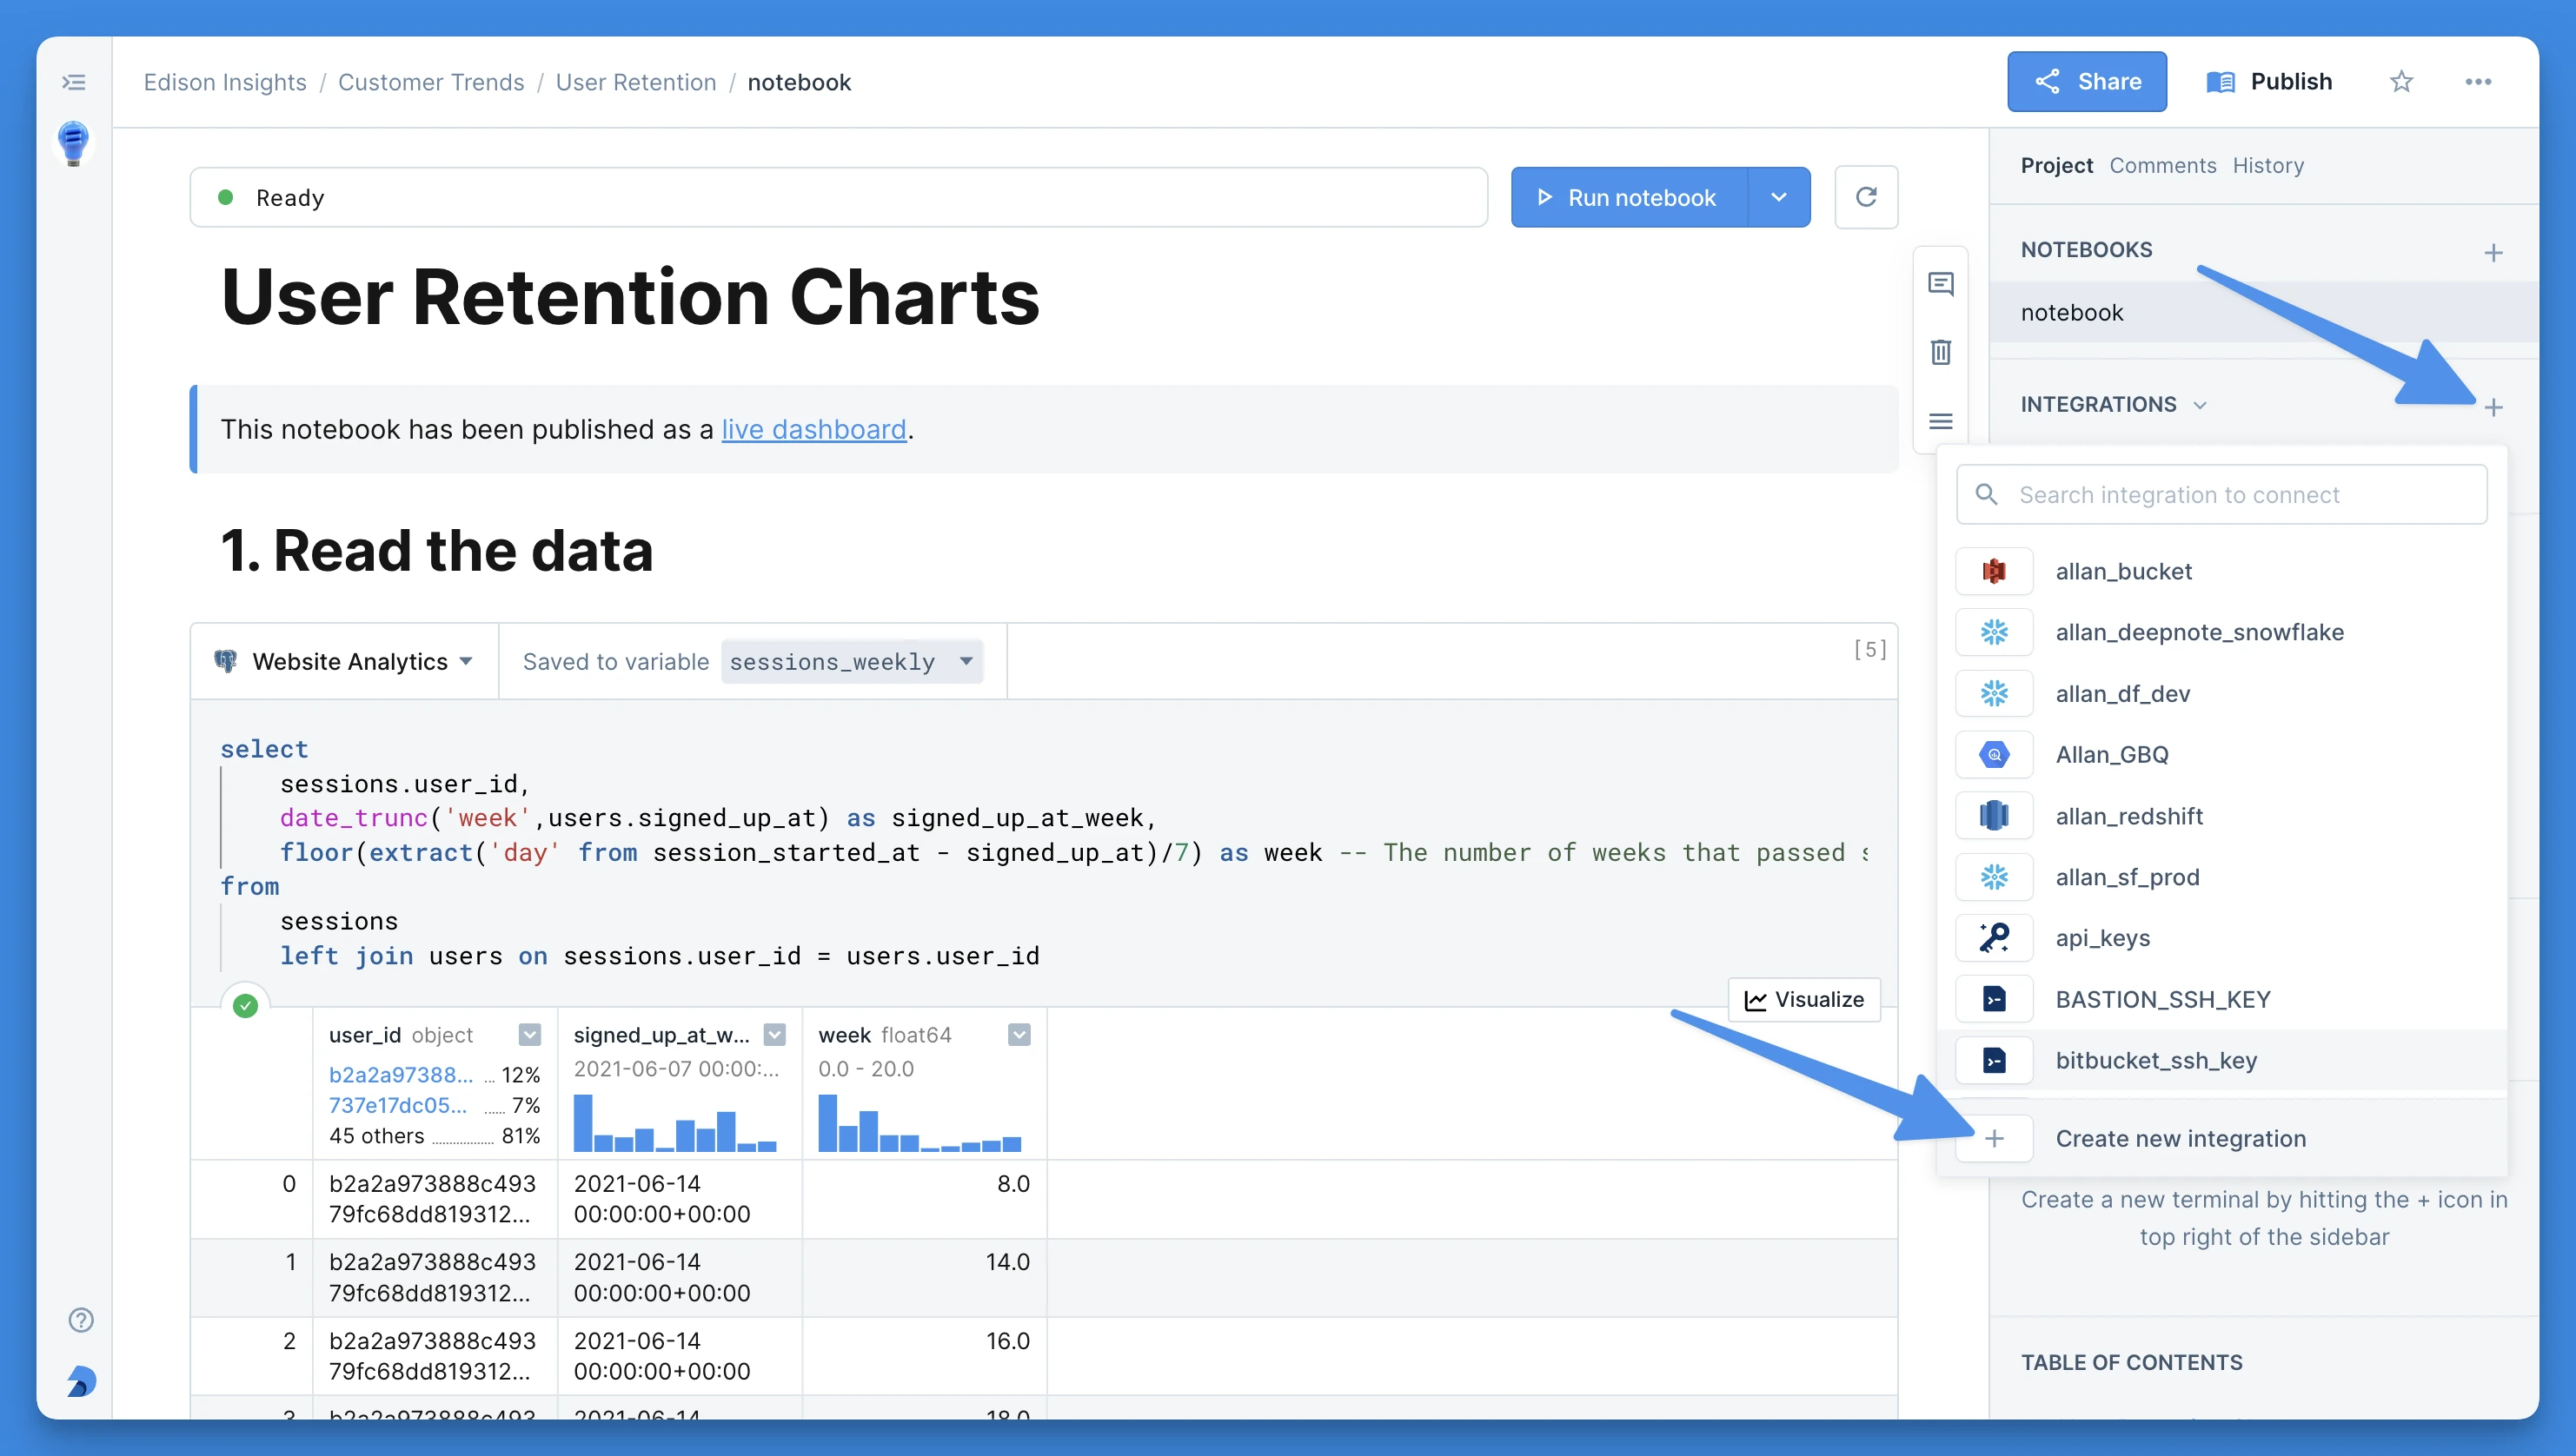Choose the Allan_GBQ integration
The height and width of the screenshot is (1456, 2576).
pos(2222,754)
